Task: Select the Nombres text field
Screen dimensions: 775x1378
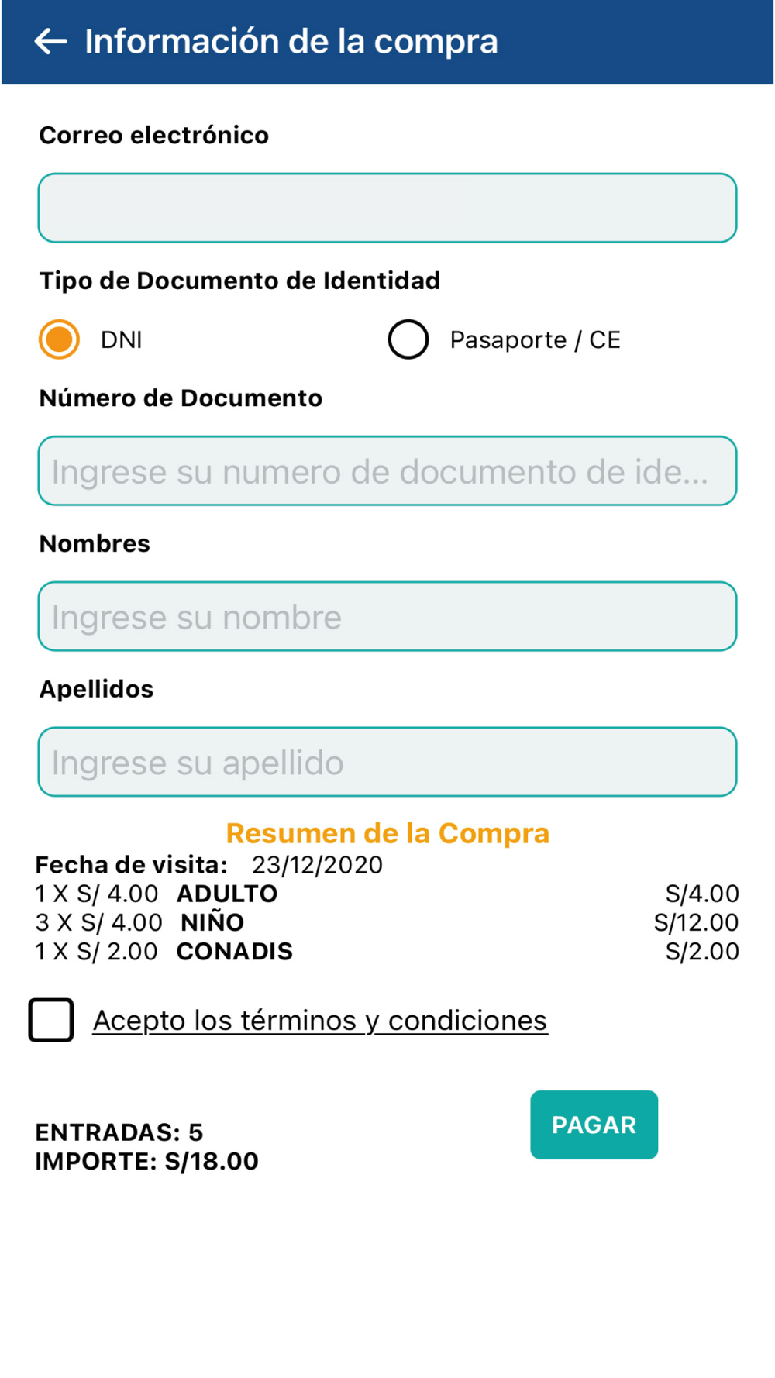Action: pos(387,617)
